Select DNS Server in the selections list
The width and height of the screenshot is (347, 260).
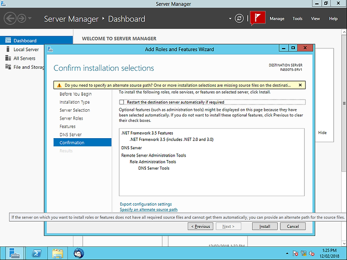131,148
